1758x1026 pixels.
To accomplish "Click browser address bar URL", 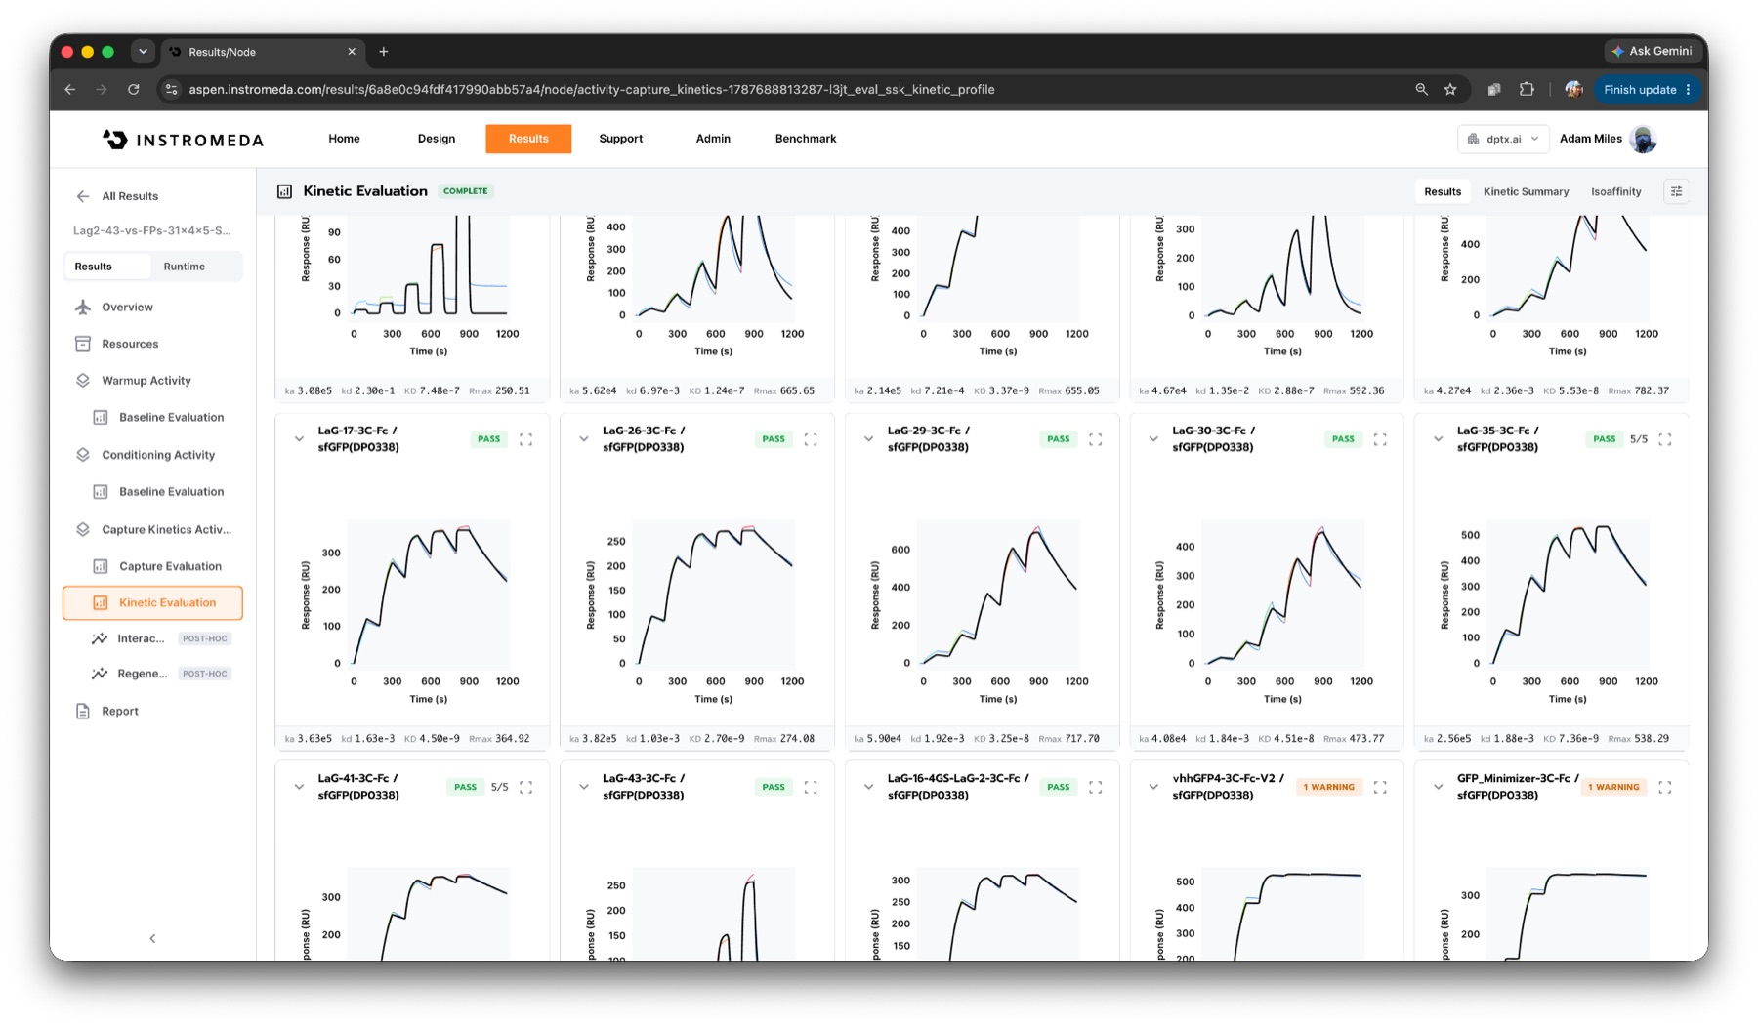I will [x=591, y=89].
